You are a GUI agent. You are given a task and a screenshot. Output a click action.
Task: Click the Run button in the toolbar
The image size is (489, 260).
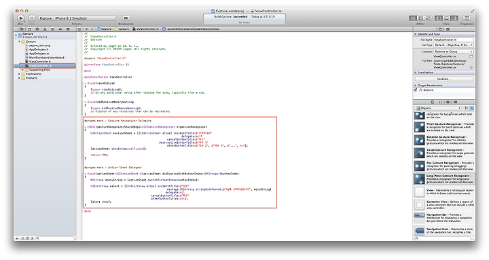coord(20,18)
